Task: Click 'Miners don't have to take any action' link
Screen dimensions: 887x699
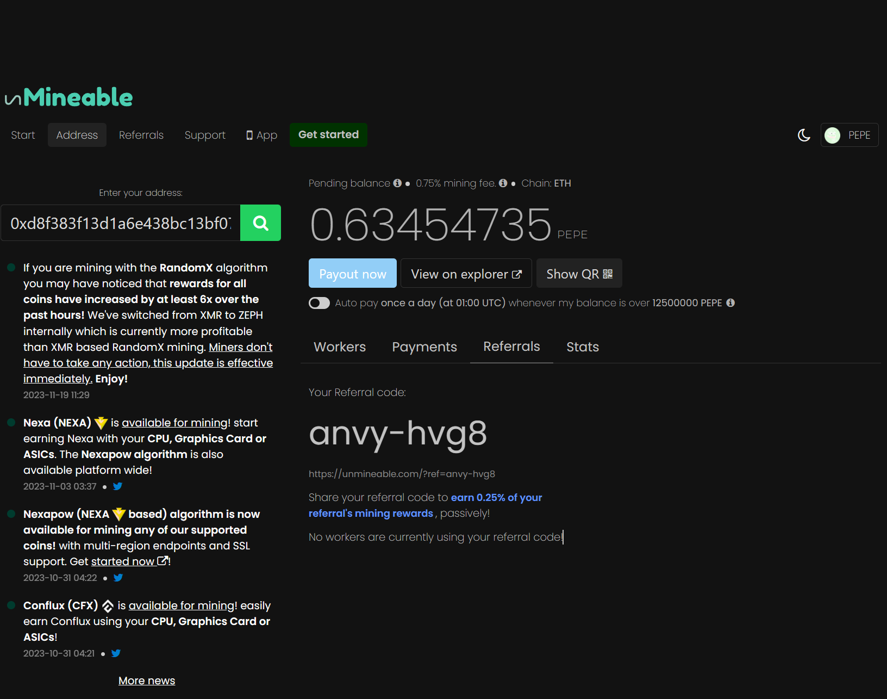Action: click(148, 363)
